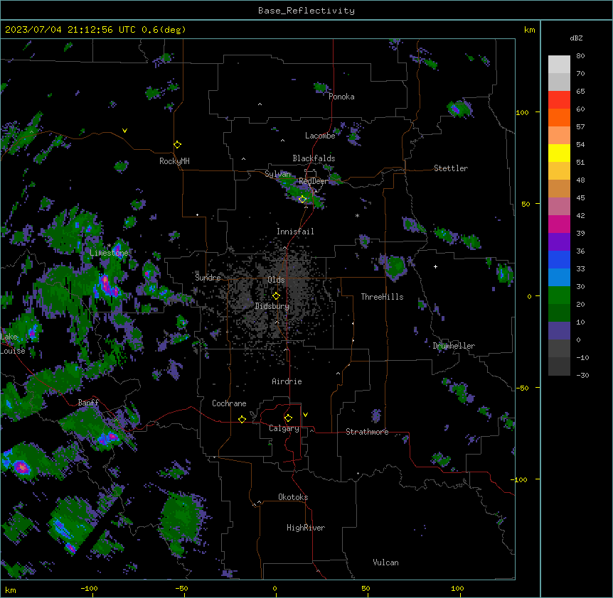Image resolution: width=613 pixels, height=598 pixels.
Task: Click the white plus marker west of Drumheller
Action: [435, 266]
